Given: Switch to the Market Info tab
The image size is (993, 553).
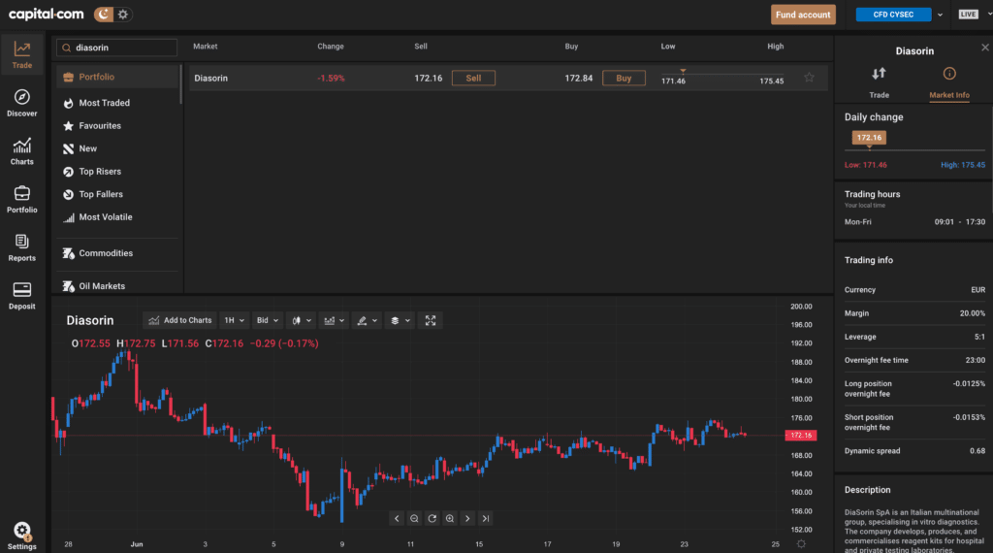Looking at the screenshot, I should coord(948,82).
